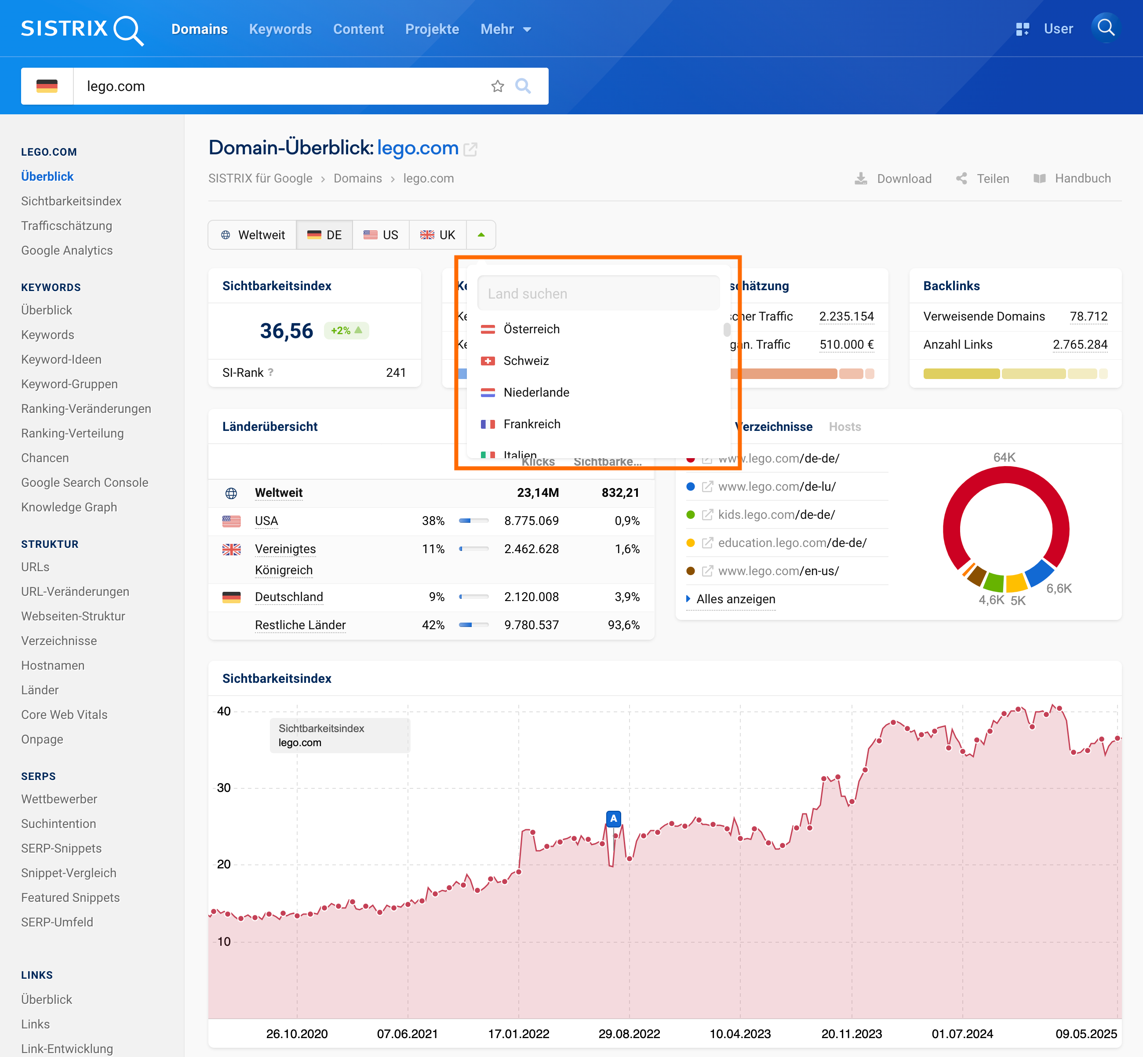Click the Download icon
This screenshot has height=1057, width=1143.
click(x=860, y=179)
